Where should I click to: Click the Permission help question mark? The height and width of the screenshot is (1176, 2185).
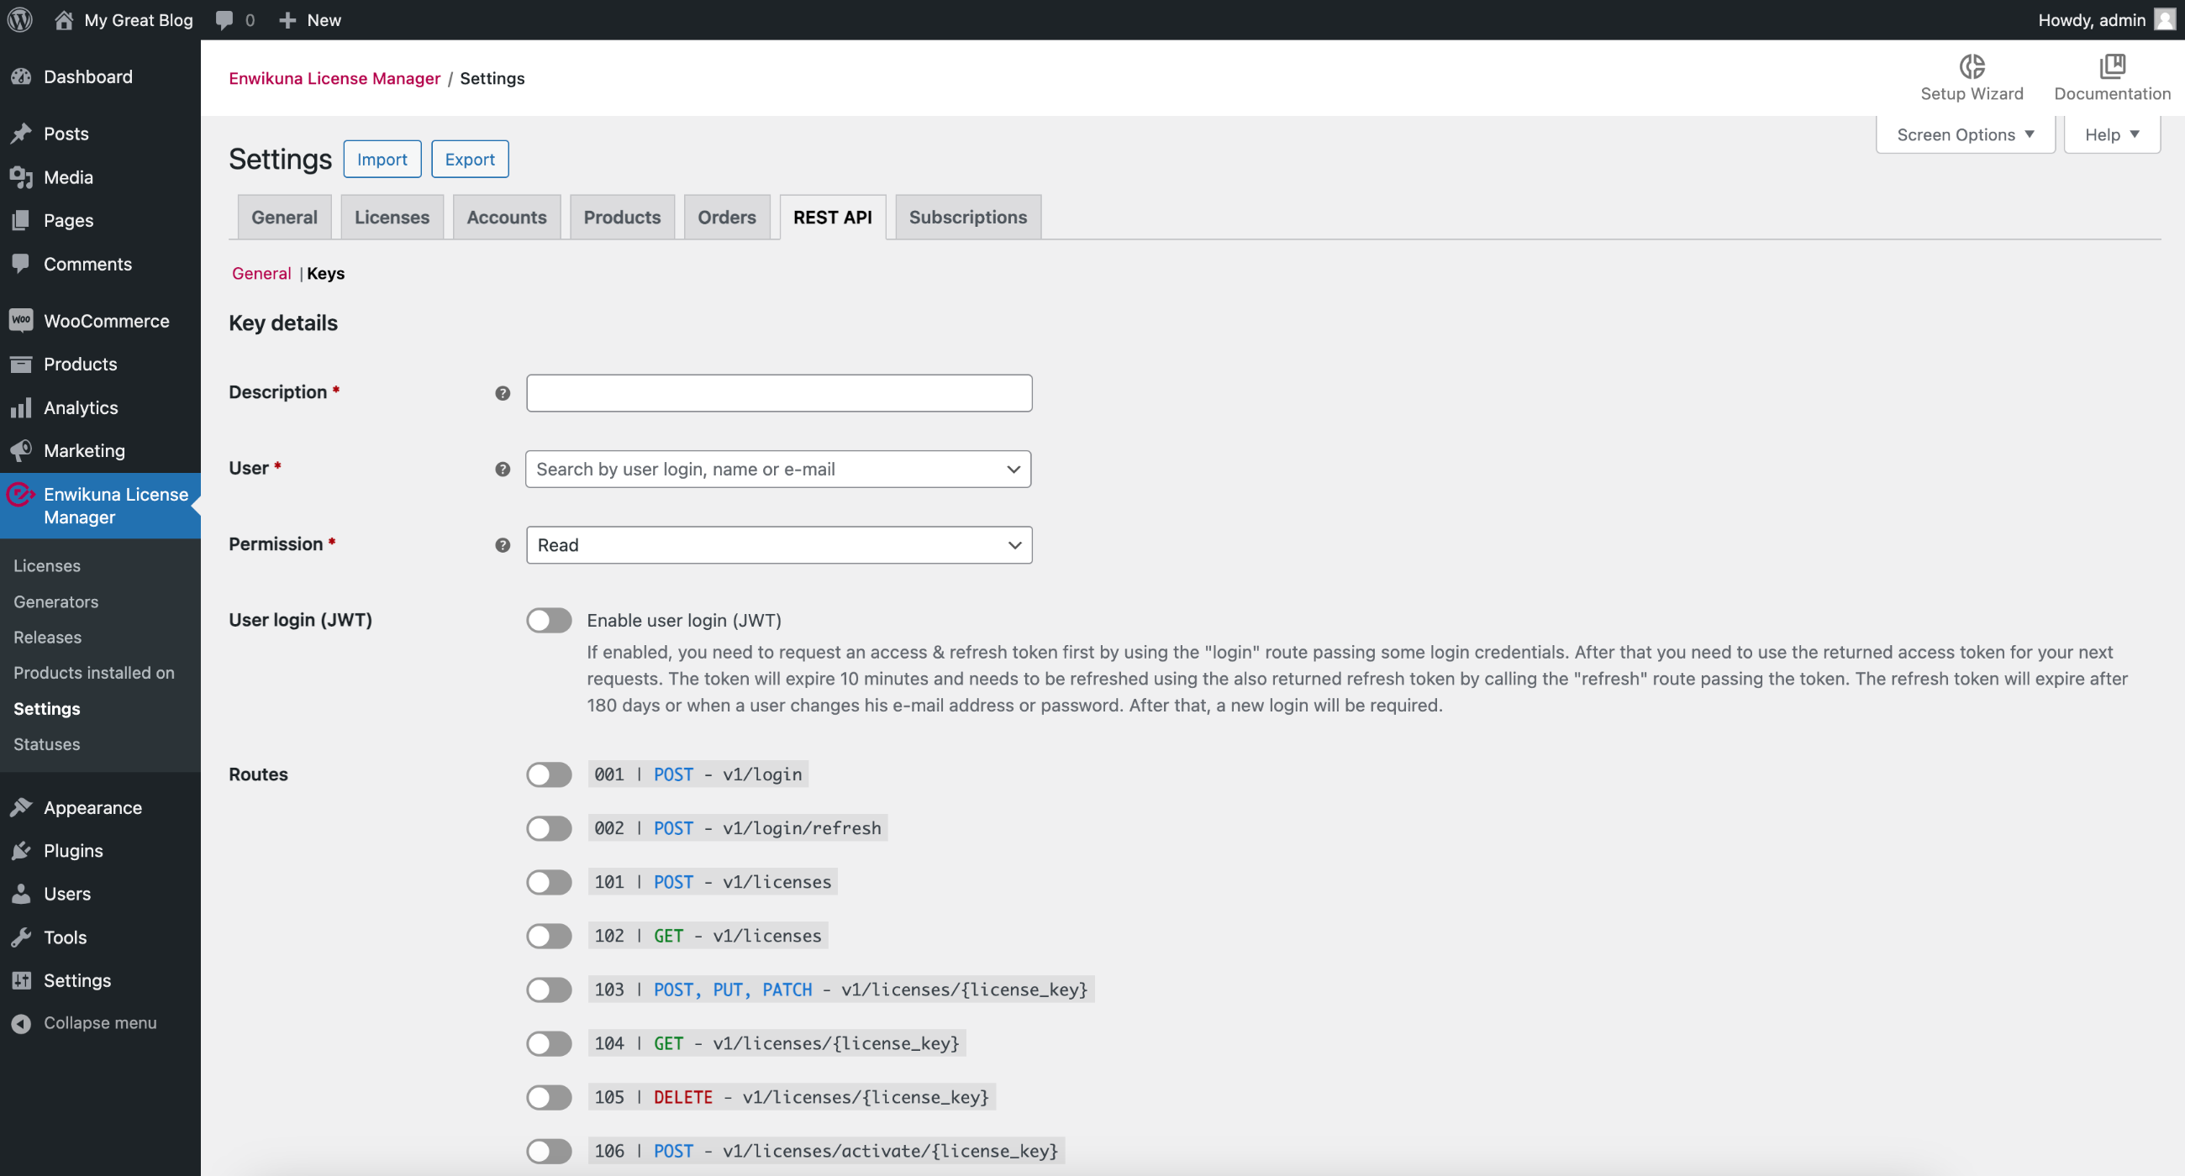503,544
